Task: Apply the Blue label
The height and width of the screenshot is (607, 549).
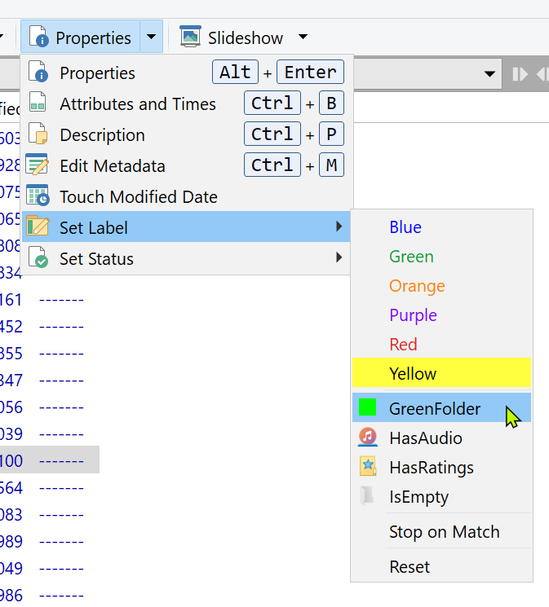Action: [441, 227]
